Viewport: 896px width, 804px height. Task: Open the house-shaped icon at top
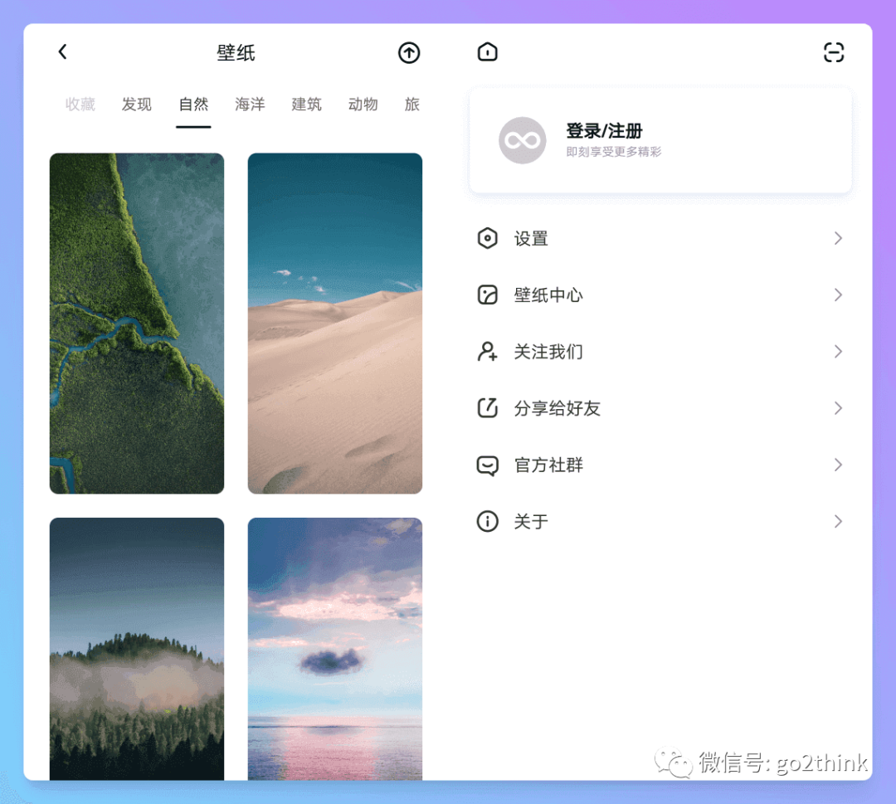pyautogui.click(x=488, y=51)
